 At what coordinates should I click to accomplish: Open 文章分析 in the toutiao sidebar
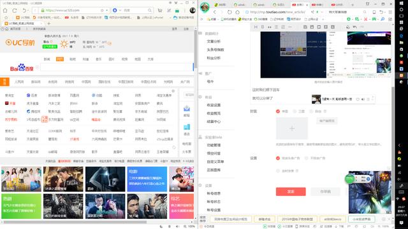tap(214, 41)
